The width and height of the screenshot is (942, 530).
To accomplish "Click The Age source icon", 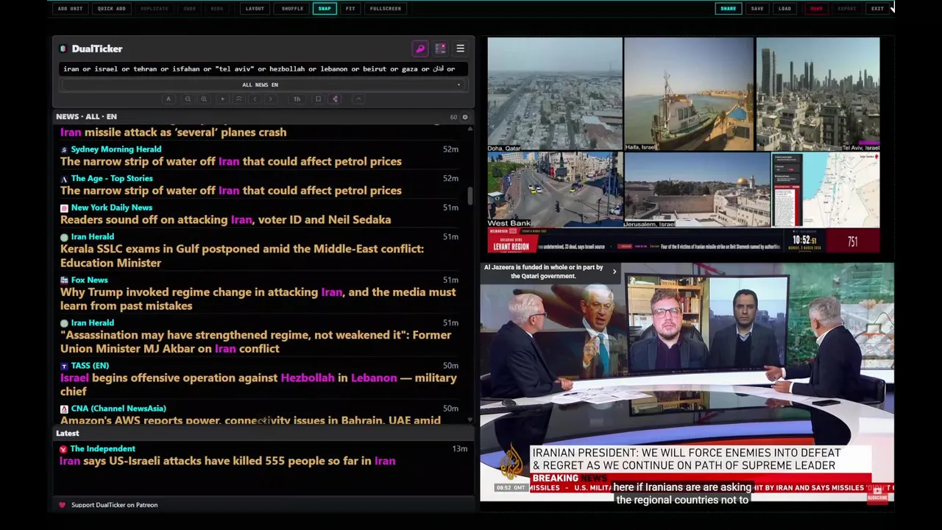I will [x=64, y=179].
